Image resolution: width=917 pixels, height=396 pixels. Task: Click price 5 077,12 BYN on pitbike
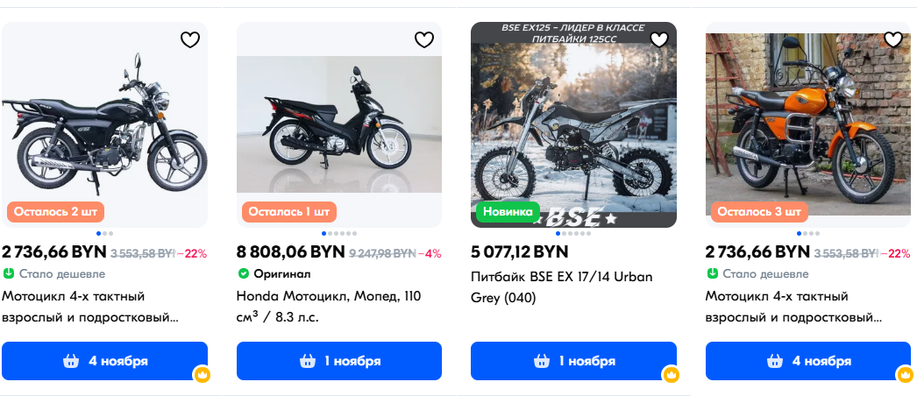tap(519, 252)
